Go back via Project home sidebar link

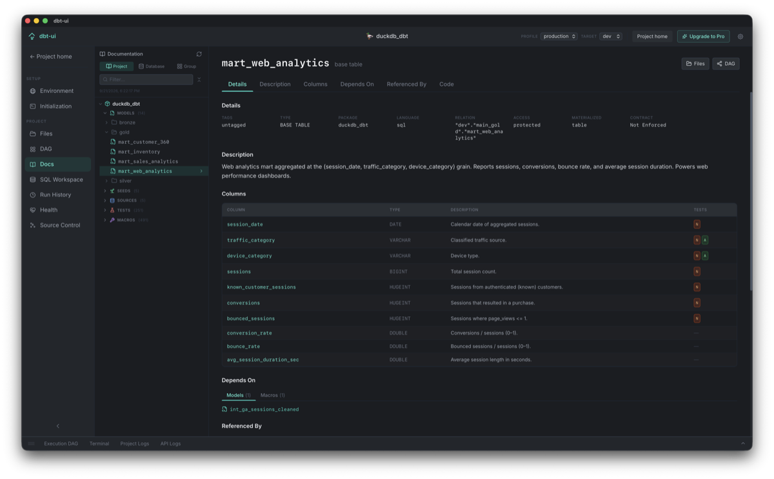[51, 57]
